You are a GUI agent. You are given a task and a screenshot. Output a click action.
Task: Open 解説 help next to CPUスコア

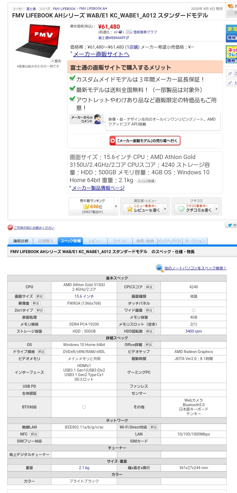coord(149,287)
